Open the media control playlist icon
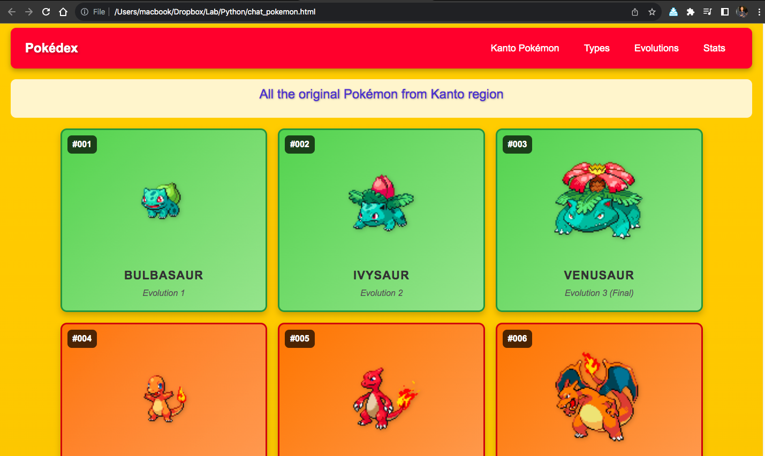 point(708,12)
